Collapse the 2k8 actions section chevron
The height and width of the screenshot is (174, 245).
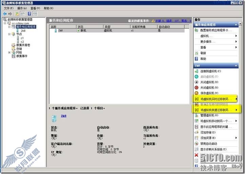click(x=236, y=66)
